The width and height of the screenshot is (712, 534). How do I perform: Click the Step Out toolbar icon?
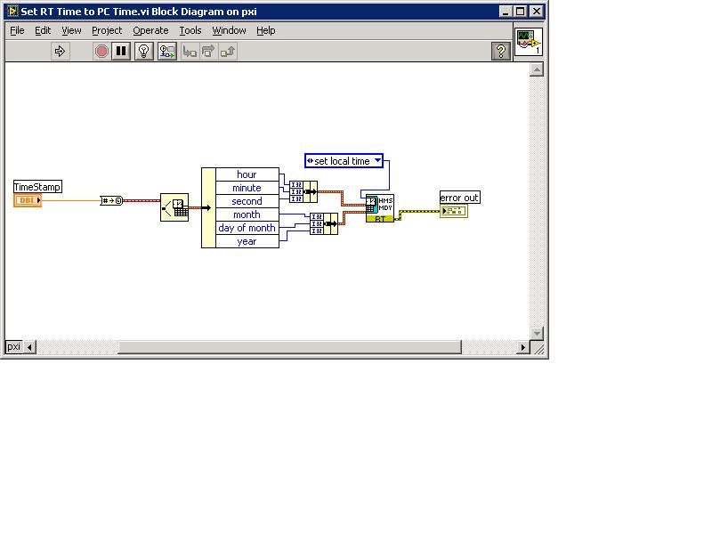coord(228,52)
